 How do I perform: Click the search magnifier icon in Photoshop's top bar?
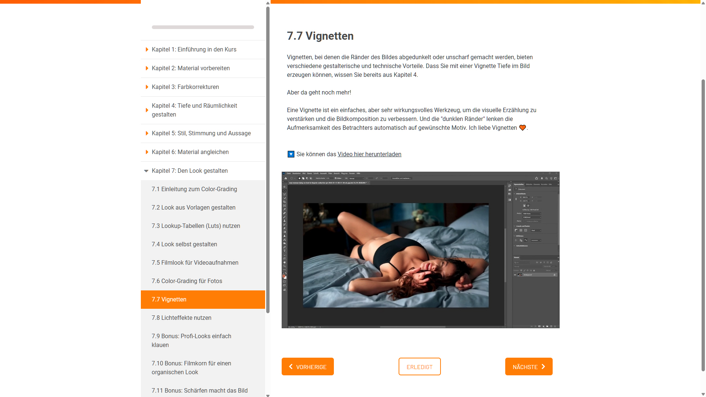tap(546, 178)
